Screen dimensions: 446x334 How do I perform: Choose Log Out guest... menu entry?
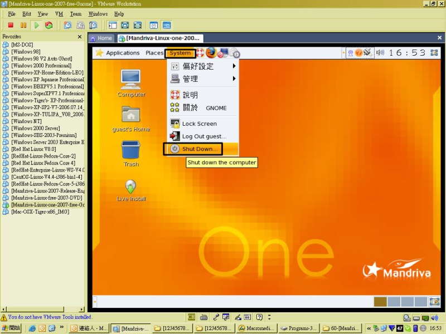[x=203, y=136]
